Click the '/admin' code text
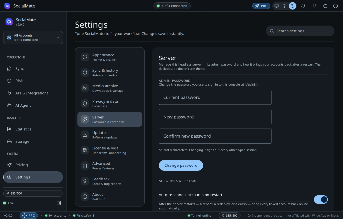 click(252, 85)
